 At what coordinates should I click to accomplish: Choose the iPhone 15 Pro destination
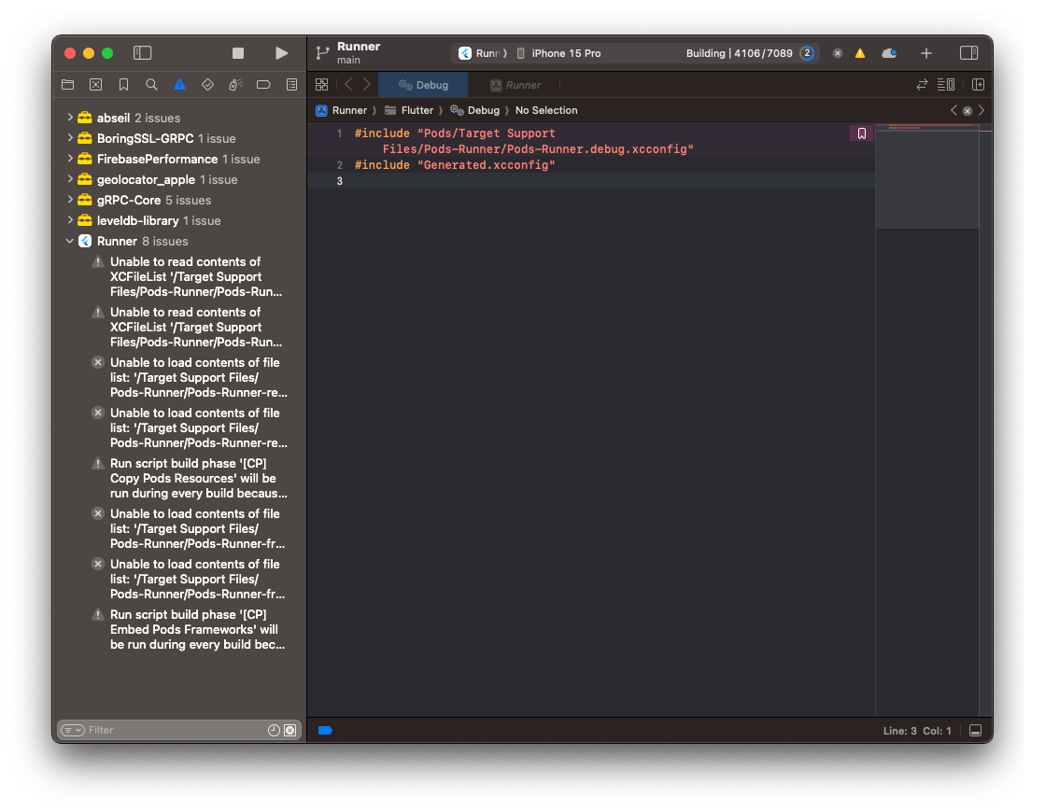pyautogui.click(x=559, y=53)
